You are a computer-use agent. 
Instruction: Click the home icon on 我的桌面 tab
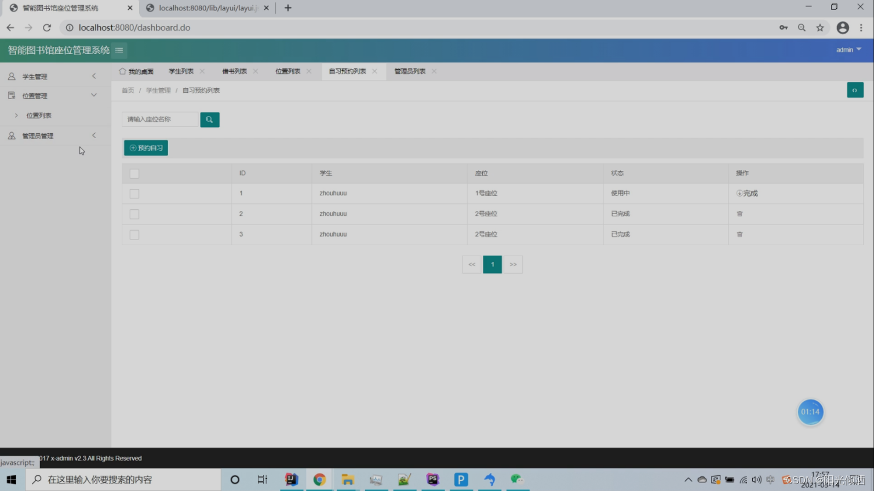click(x=122, y=71)
